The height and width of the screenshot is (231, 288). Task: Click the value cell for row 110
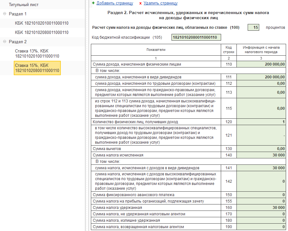coord(261,64)
